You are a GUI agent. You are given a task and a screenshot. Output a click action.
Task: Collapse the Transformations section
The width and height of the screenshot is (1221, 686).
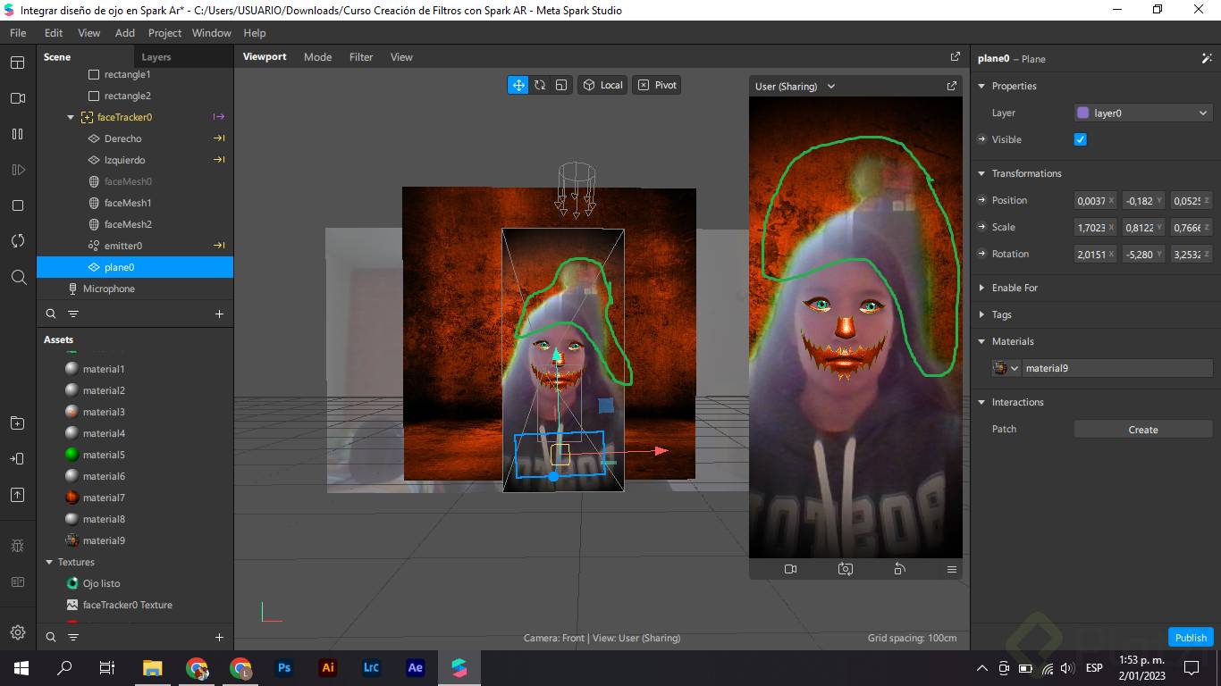(x=981, y=173)
